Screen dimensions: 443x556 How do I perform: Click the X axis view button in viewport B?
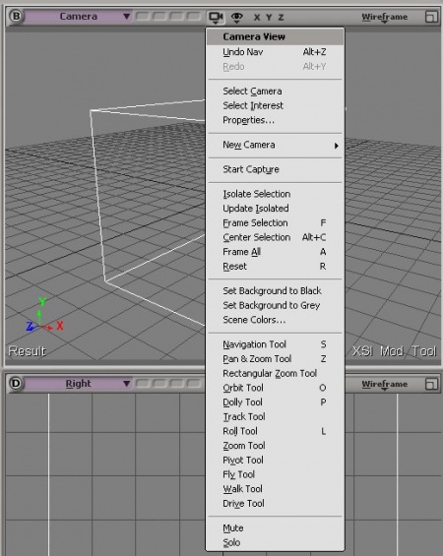tap(257, 17)
